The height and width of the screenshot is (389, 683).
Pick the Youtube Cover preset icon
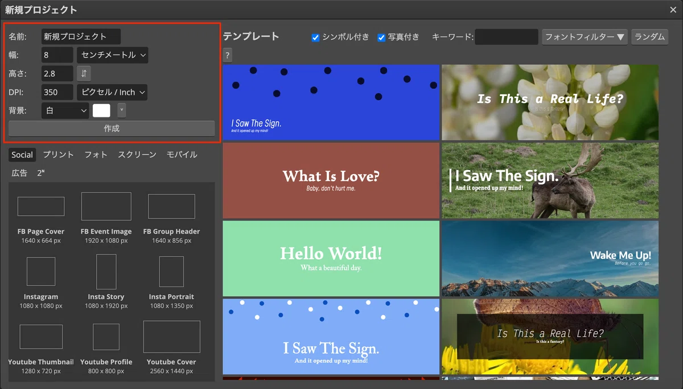point(171,337)
